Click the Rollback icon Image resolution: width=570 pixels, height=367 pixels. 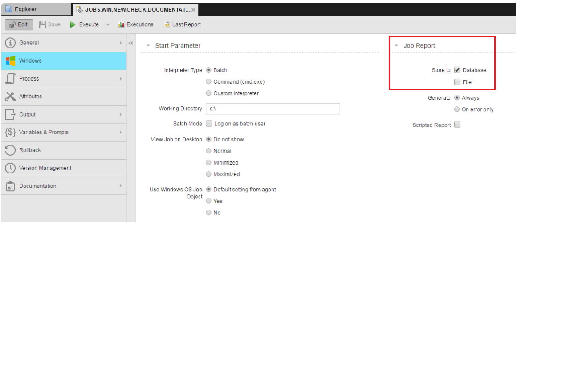[x=10, y=150]
